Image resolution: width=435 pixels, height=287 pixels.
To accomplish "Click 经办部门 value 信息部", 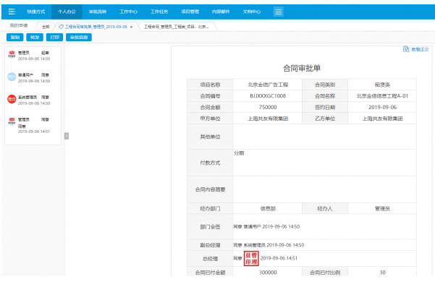I will click(x=268, y=209).
